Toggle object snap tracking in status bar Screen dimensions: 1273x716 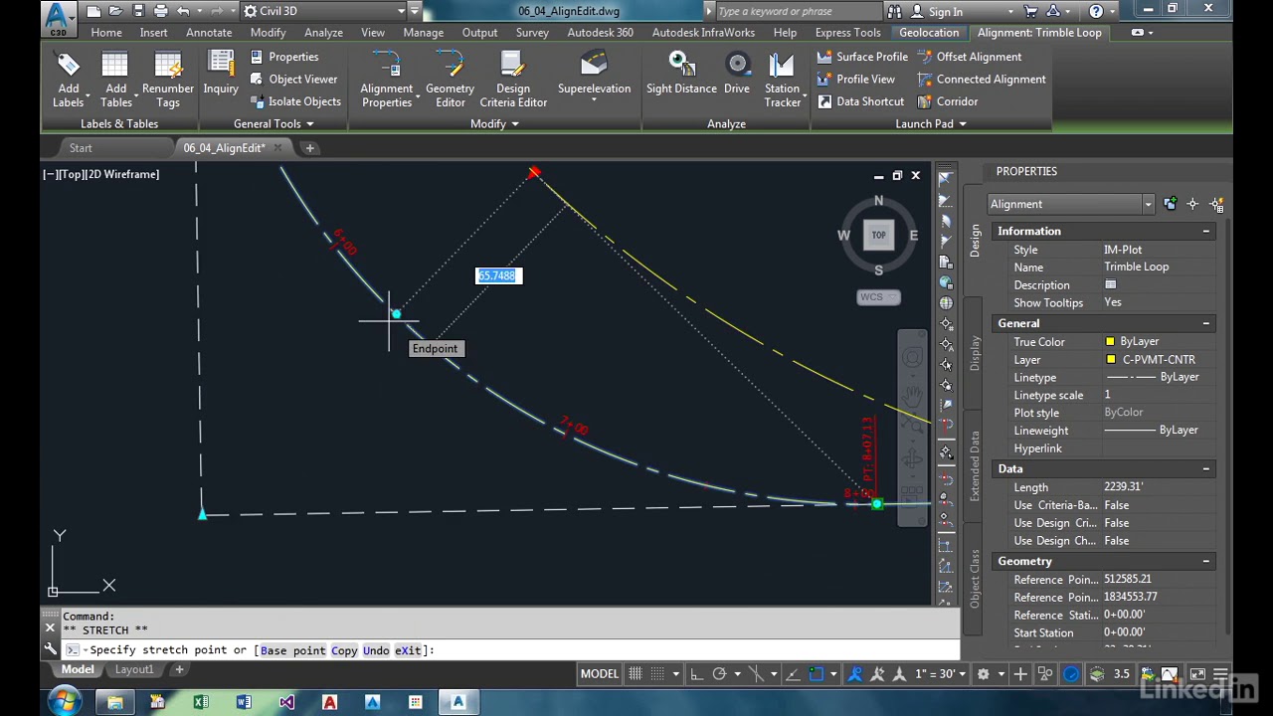click(x=793, y=674)
